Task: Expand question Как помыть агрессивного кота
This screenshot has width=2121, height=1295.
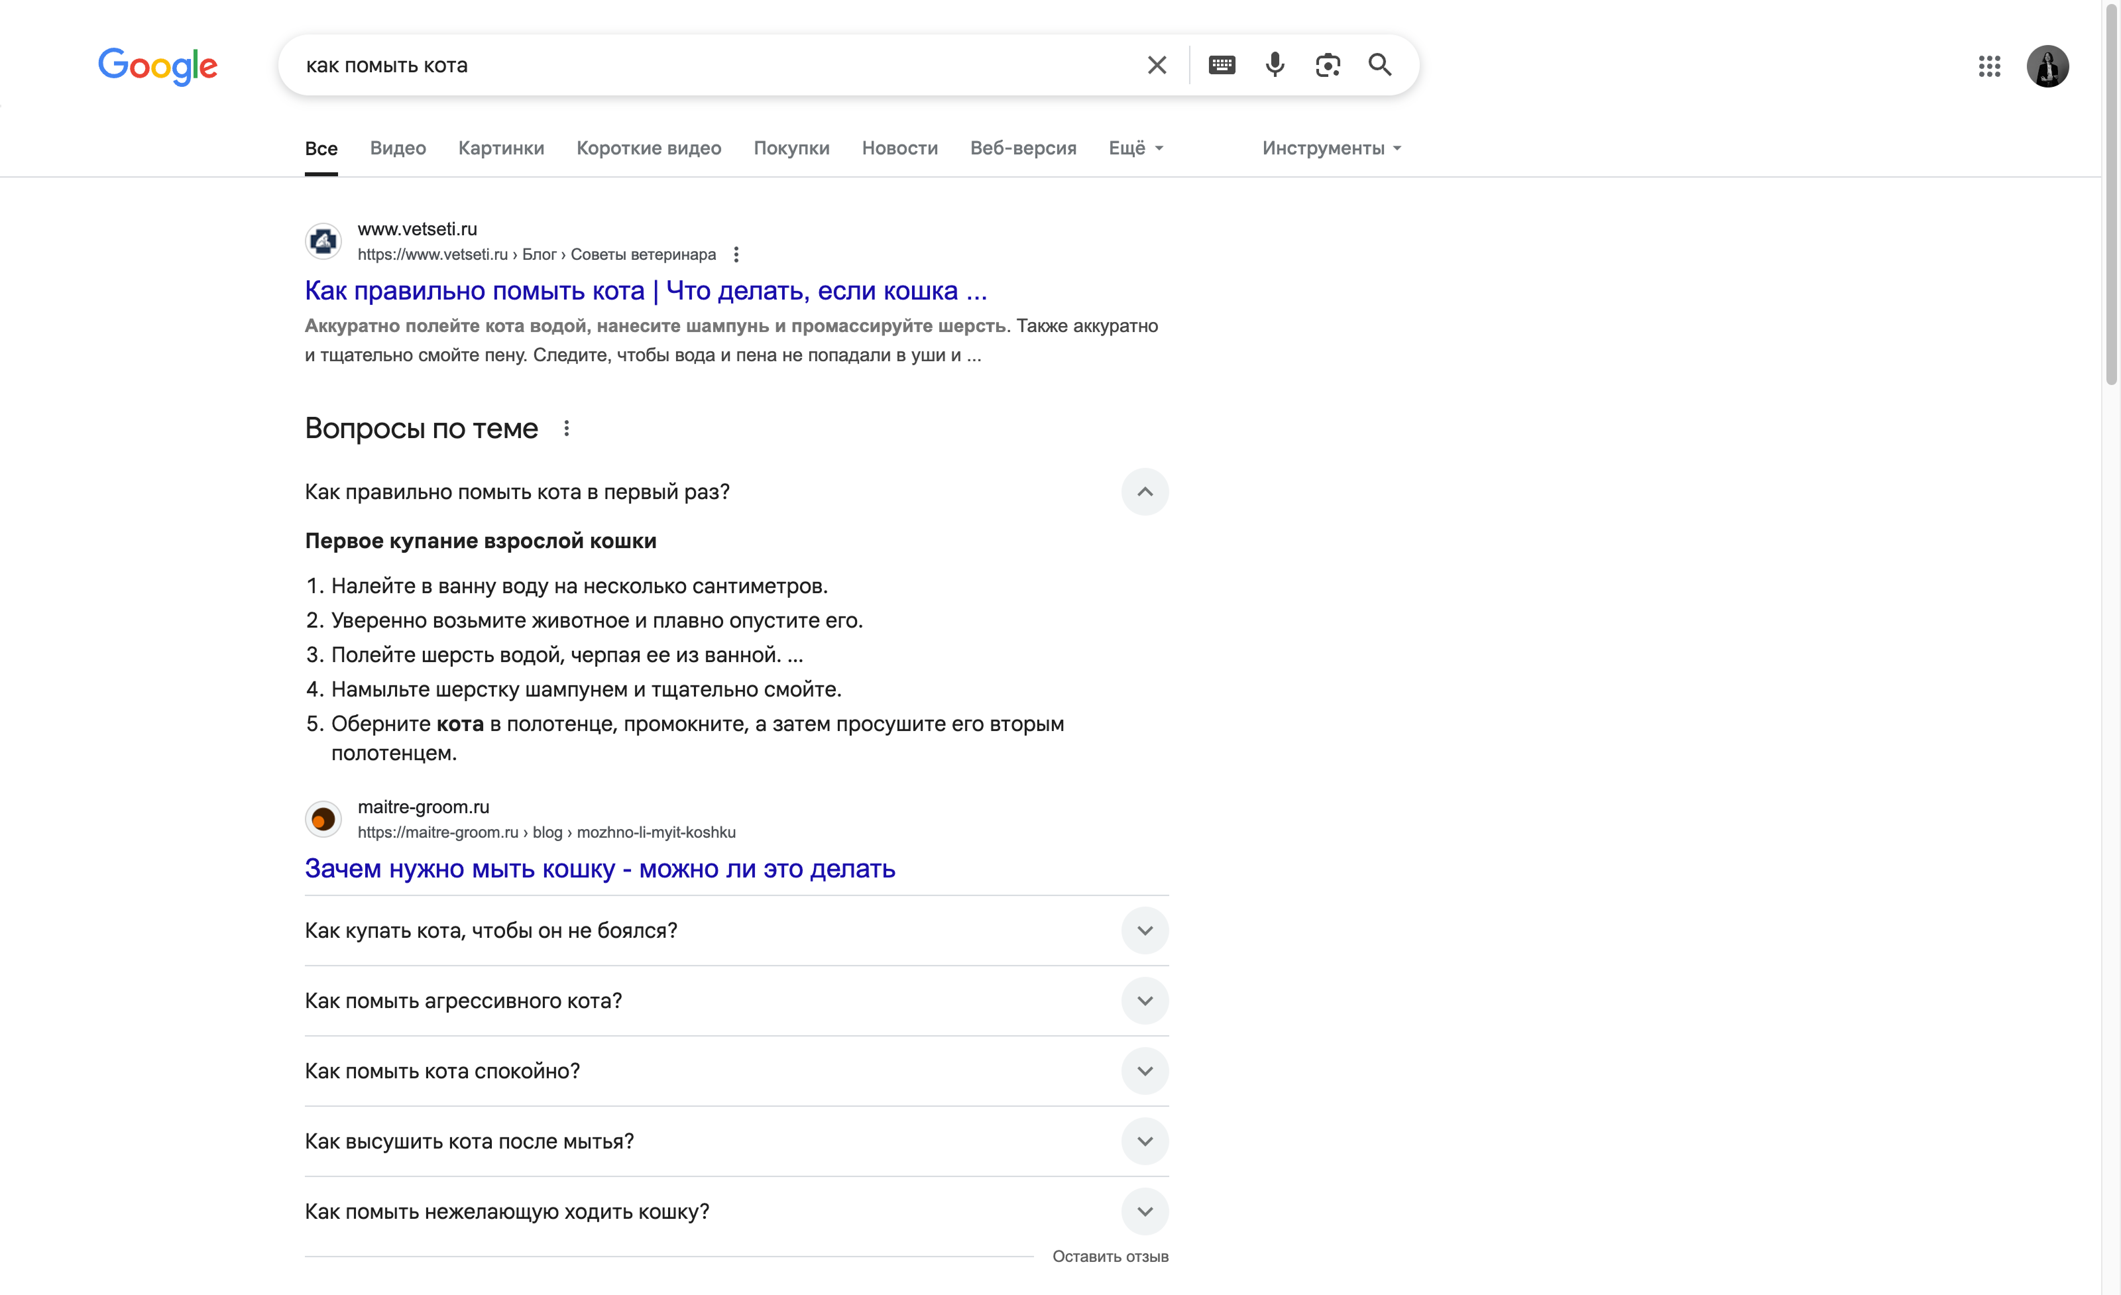Action: (1144, 1001)
